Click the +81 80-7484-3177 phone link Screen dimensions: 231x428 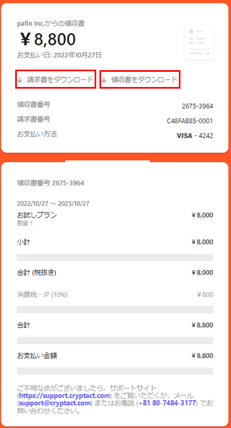pos(167,403)
